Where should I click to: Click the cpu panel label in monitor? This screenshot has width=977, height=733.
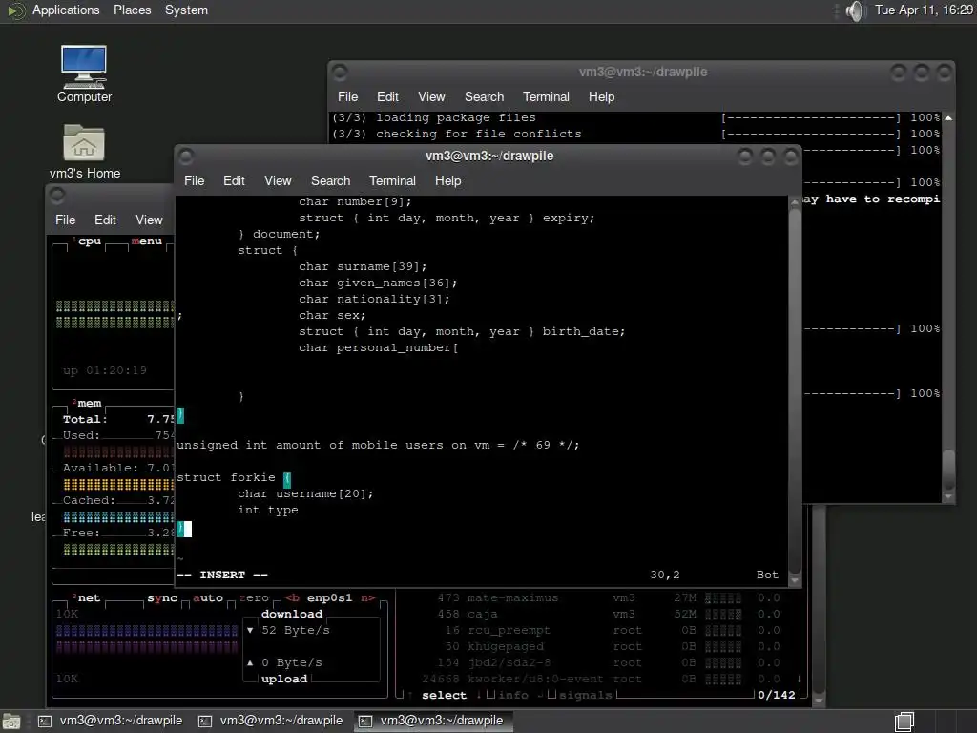pyautogui.click(x=89, y=241)
